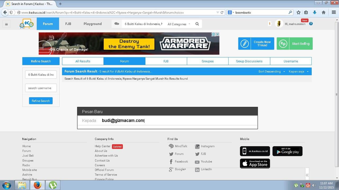Open App Store download badge
Viewport: 339px width, 190px height.
point(255,163)
